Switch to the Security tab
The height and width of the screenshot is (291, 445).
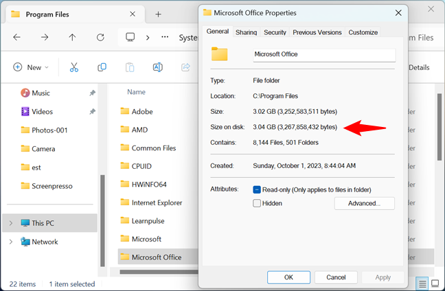pos(275,32)
